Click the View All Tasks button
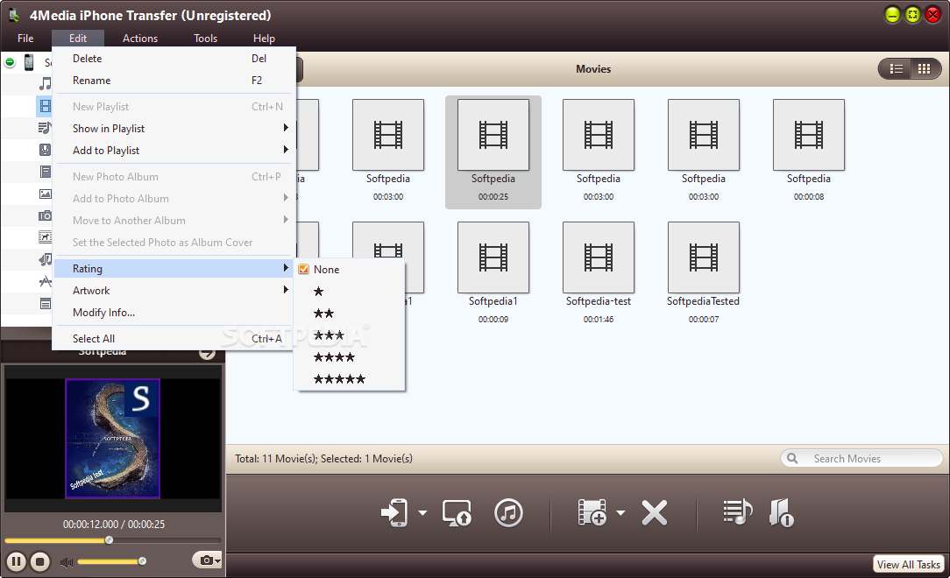 tap(908, 564)
